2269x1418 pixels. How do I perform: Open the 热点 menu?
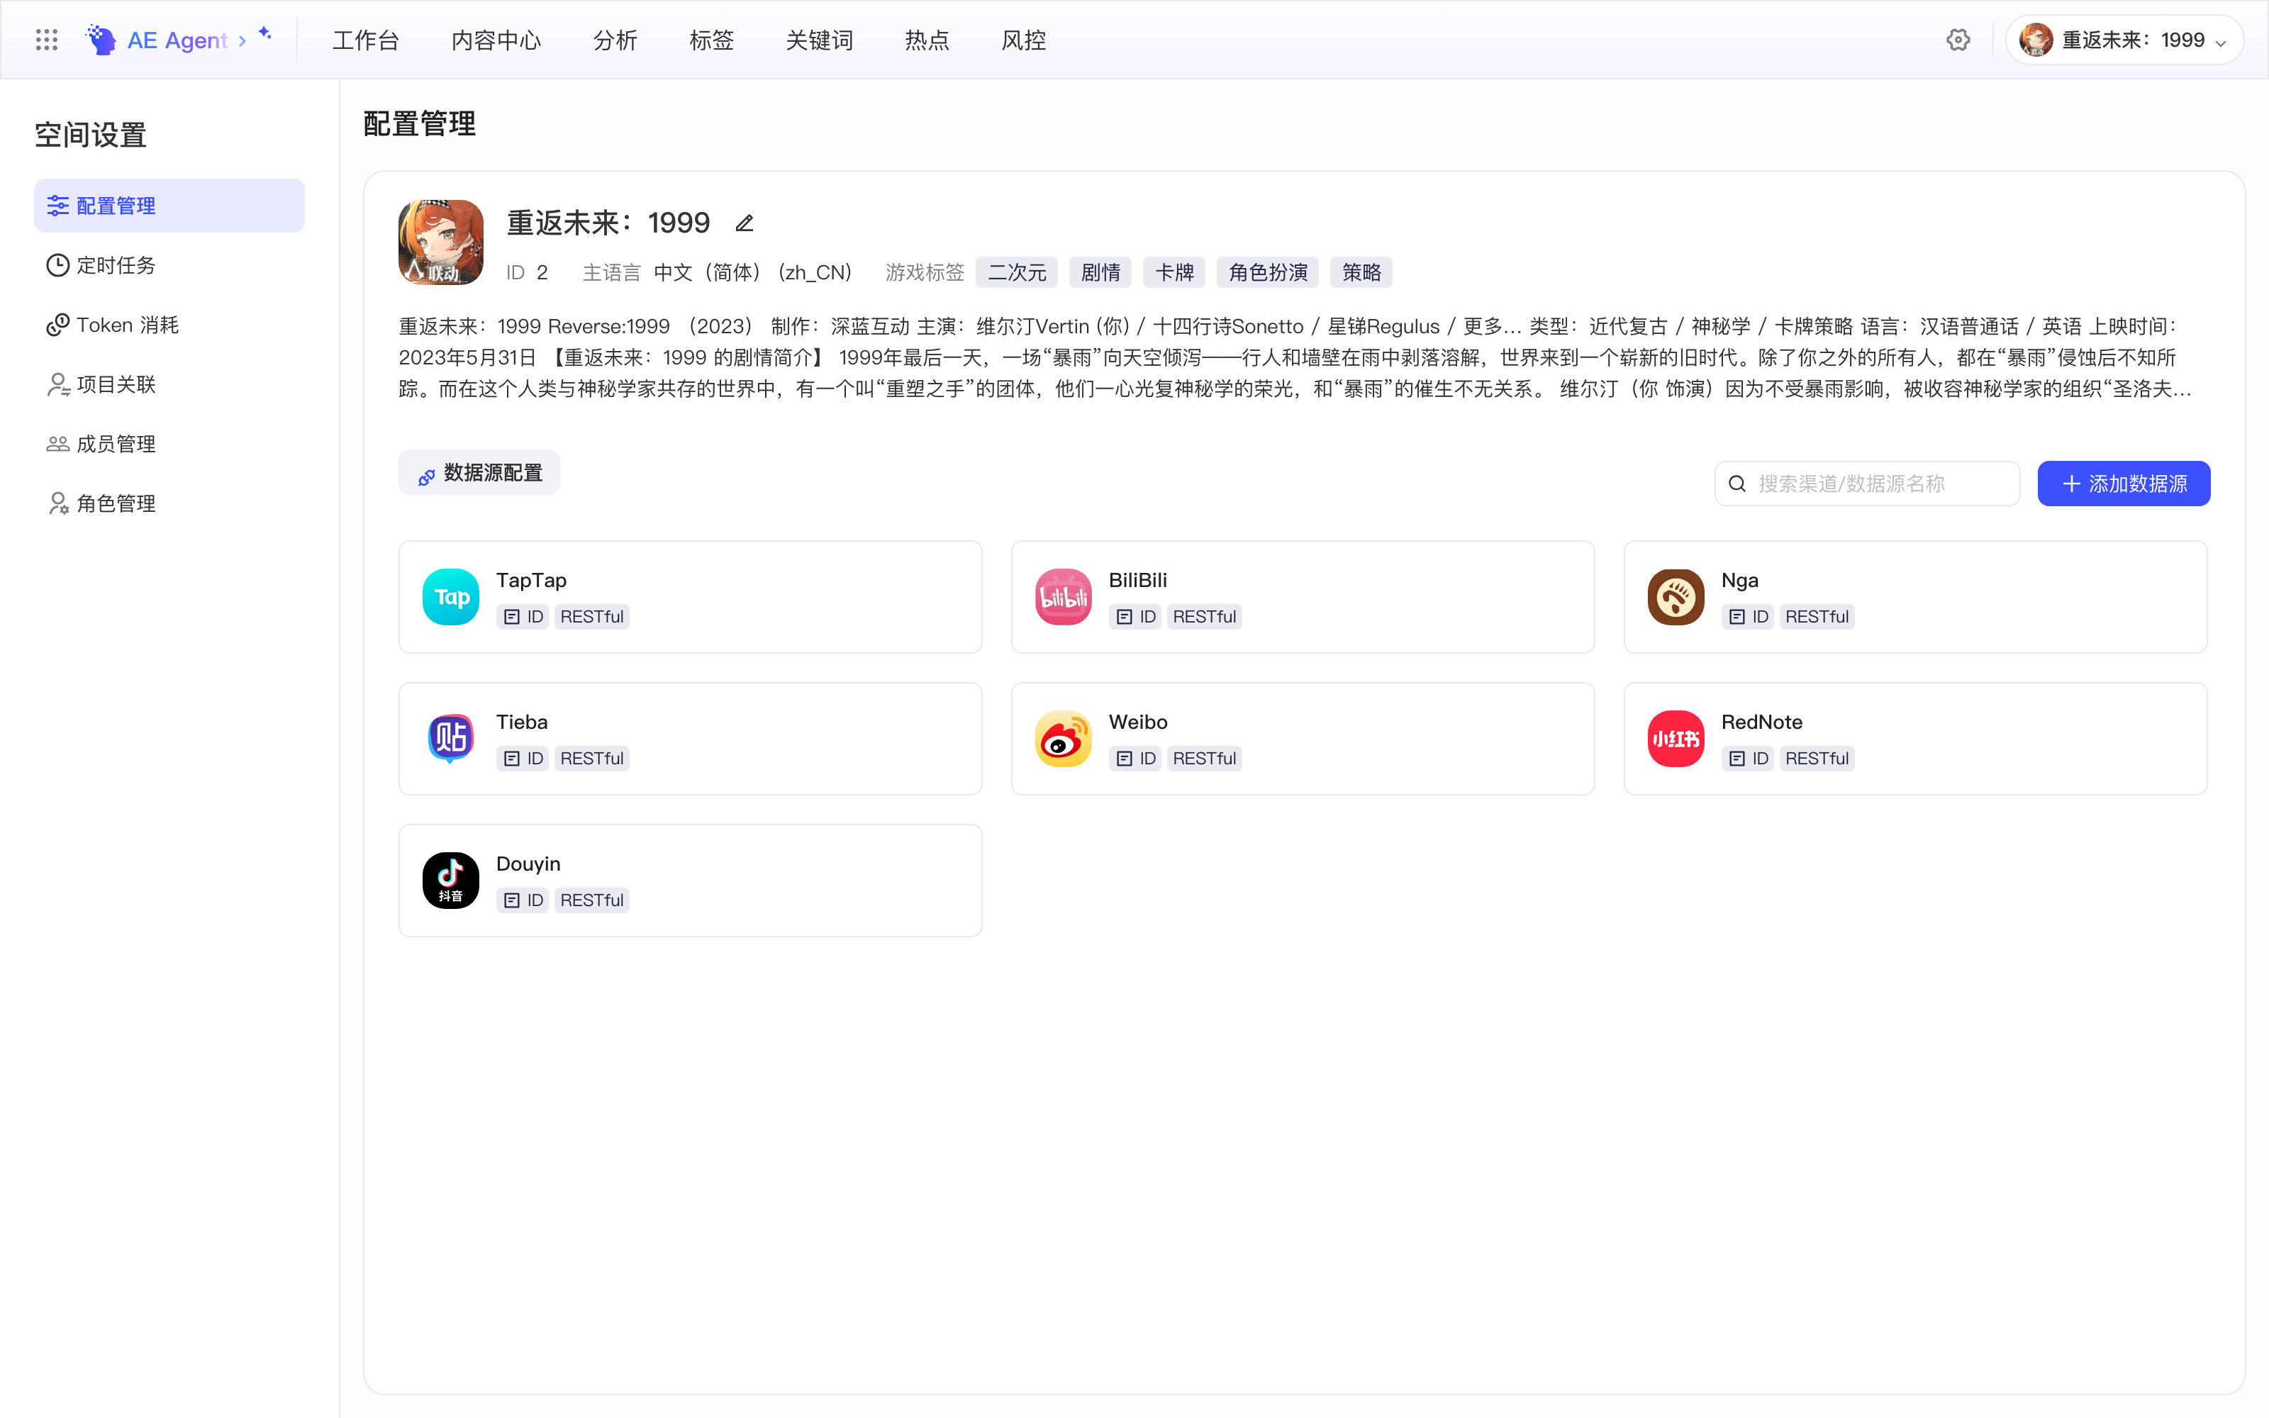[927, 40]
